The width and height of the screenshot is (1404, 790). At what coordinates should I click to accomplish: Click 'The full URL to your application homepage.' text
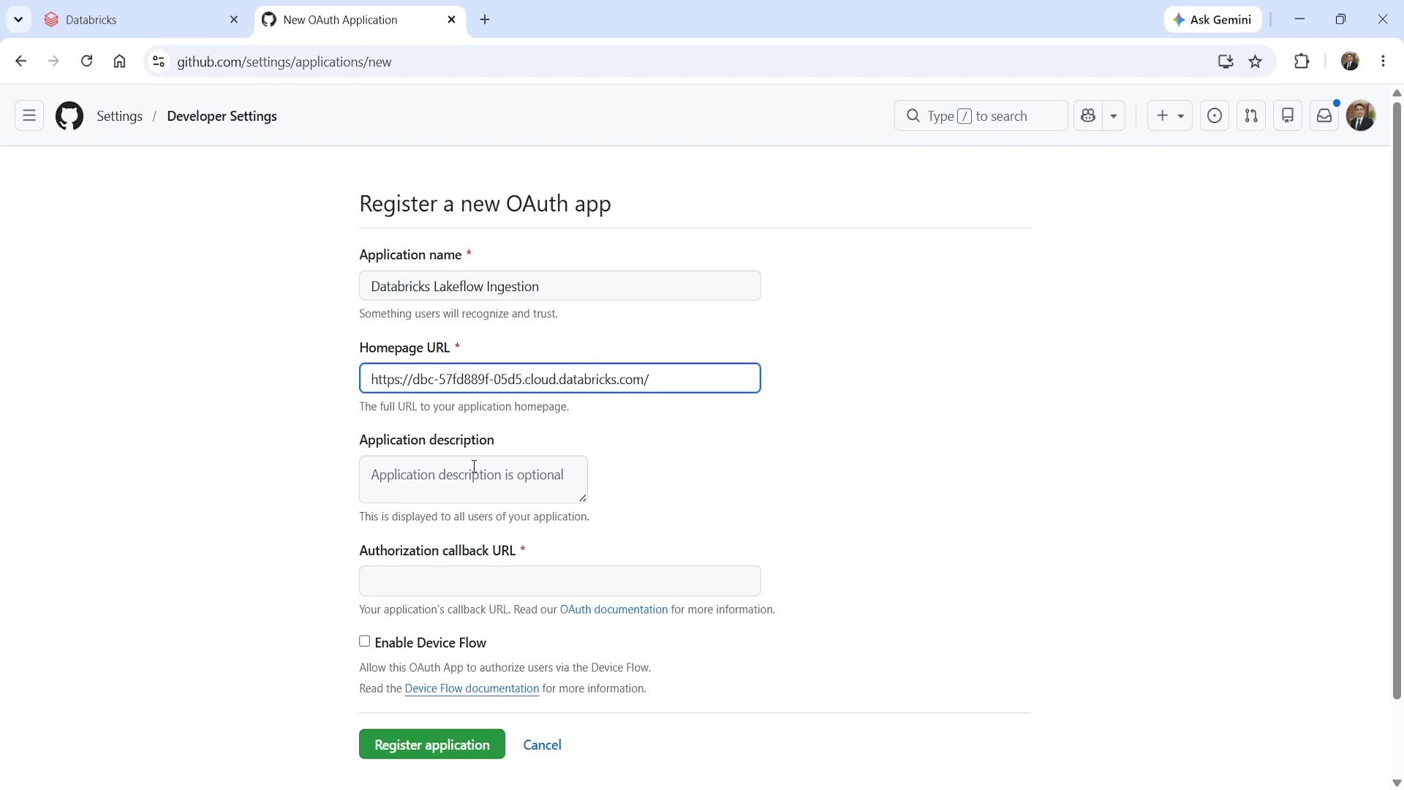[x=464, y=407]
